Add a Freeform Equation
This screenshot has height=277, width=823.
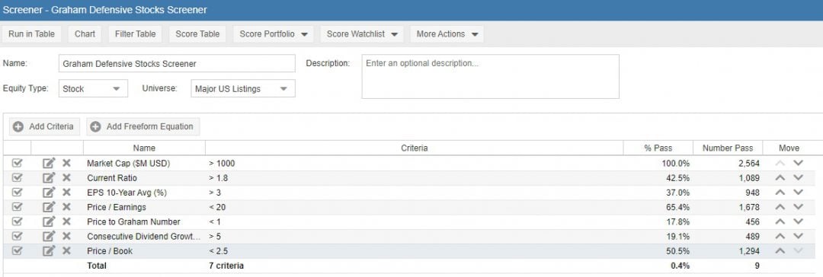(x=143, y=126)
